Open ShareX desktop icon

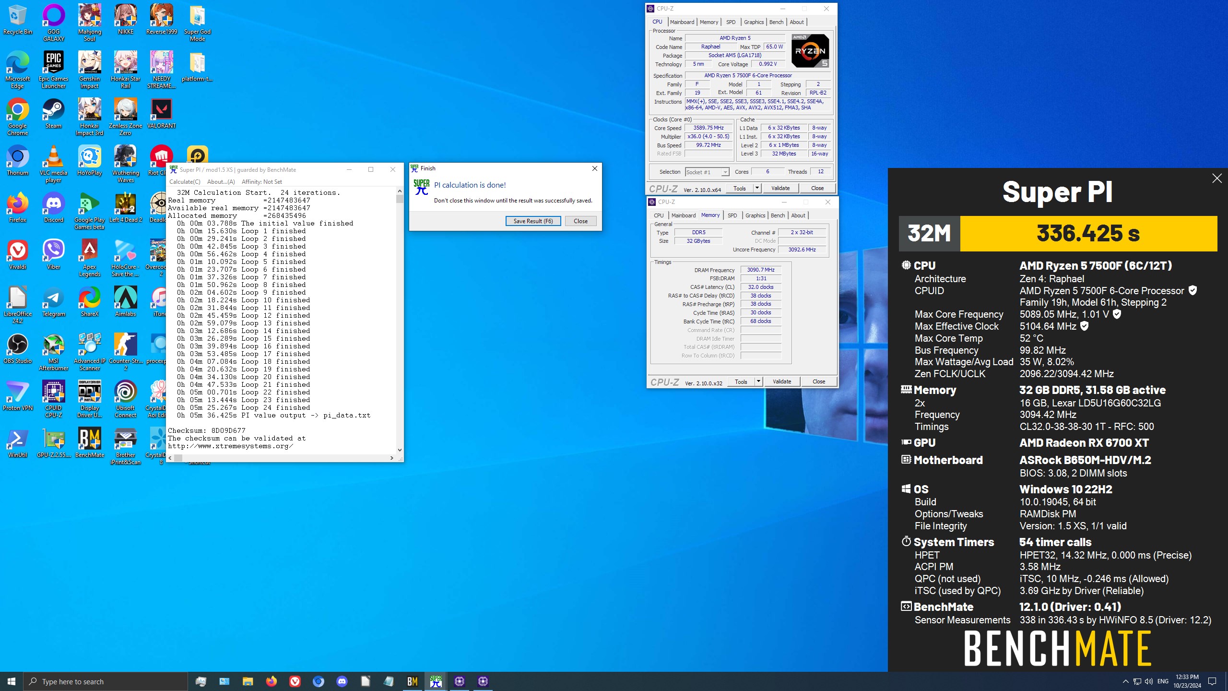89,302
